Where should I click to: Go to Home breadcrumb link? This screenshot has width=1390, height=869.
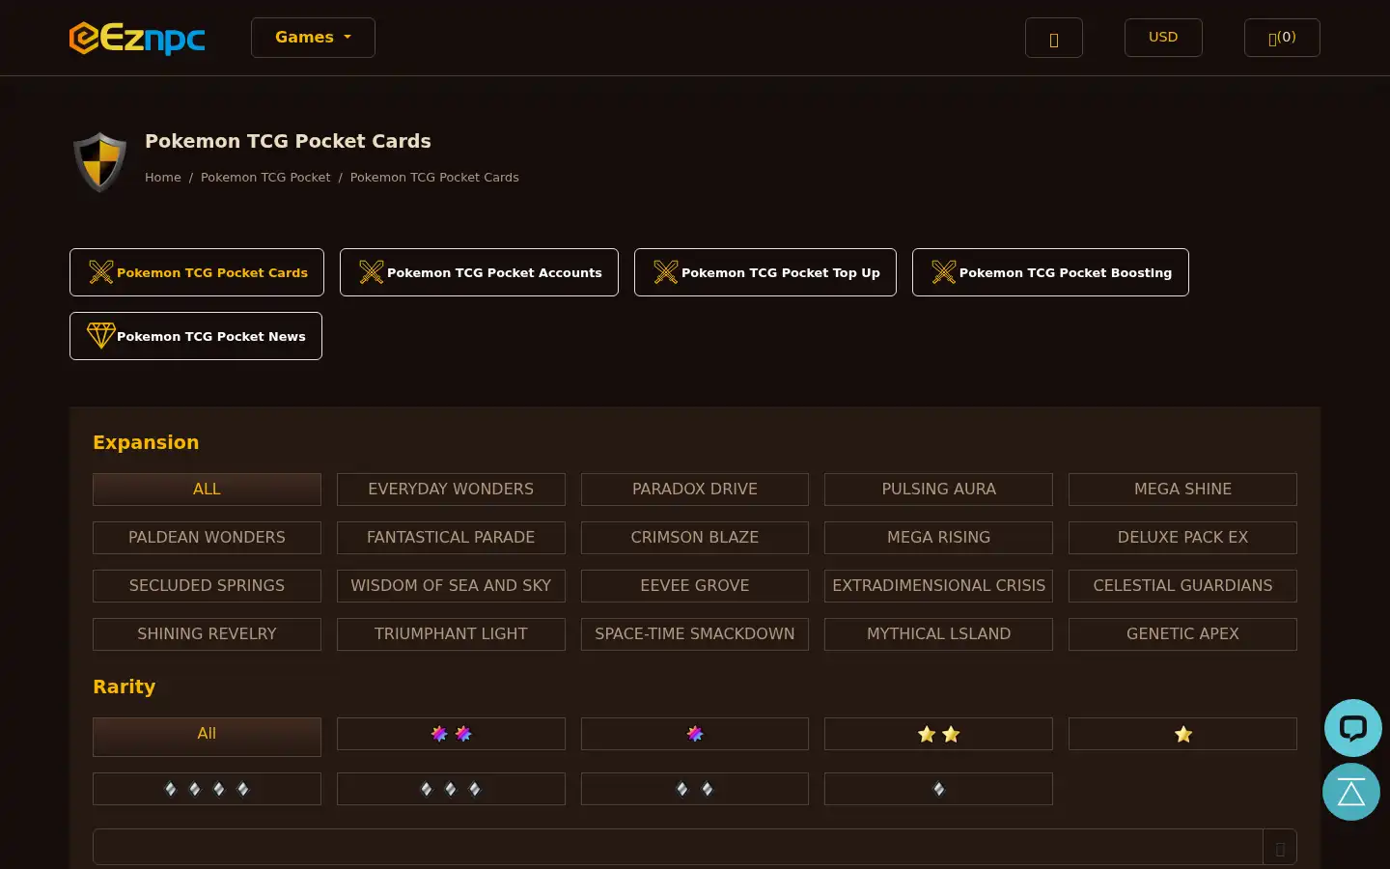[163, 178]
